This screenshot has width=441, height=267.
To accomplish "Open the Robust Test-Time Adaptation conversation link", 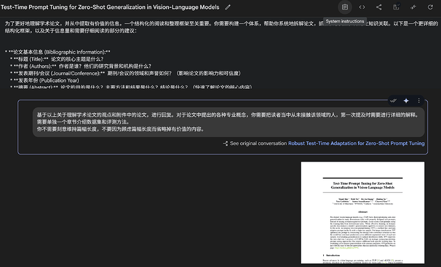I will tap(357, 143).
